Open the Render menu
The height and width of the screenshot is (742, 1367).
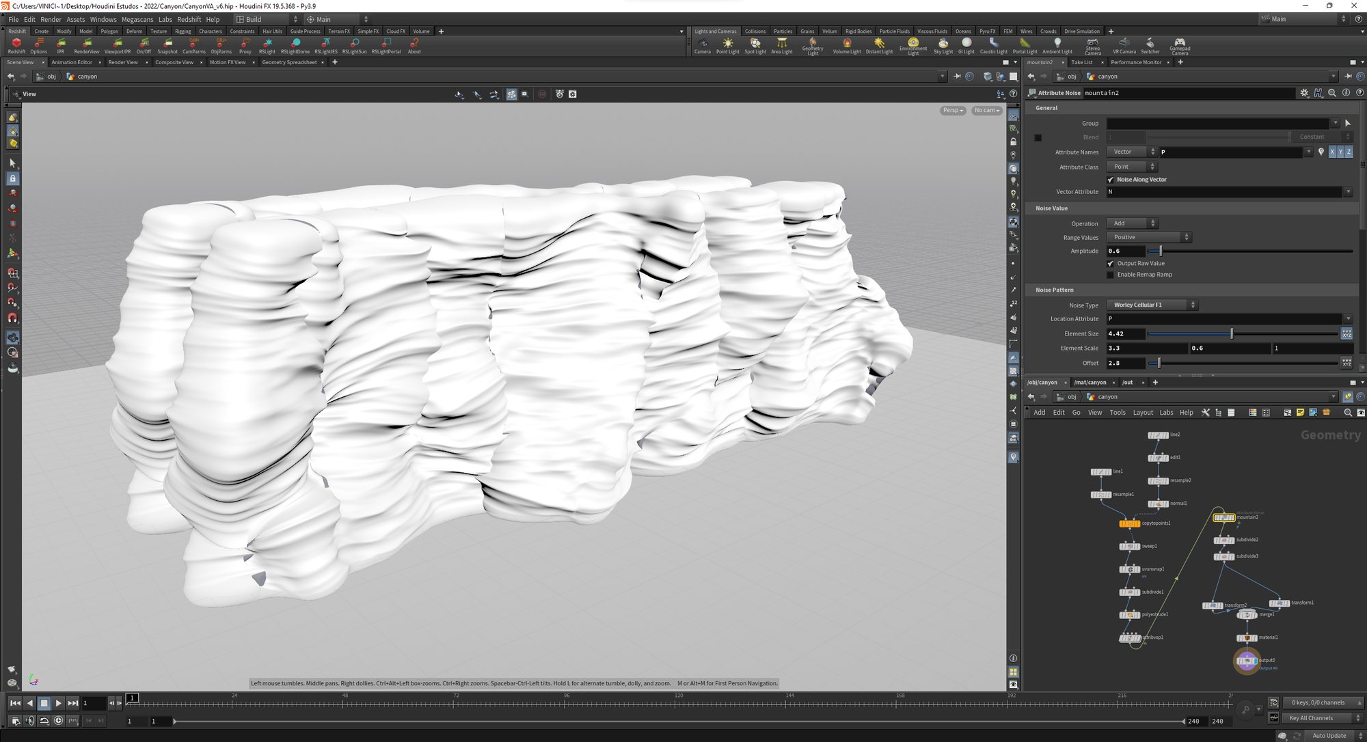click(51, 19)
